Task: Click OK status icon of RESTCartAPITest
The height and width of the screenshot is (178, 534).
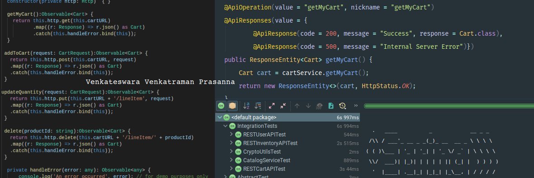Action: [238, 169]
